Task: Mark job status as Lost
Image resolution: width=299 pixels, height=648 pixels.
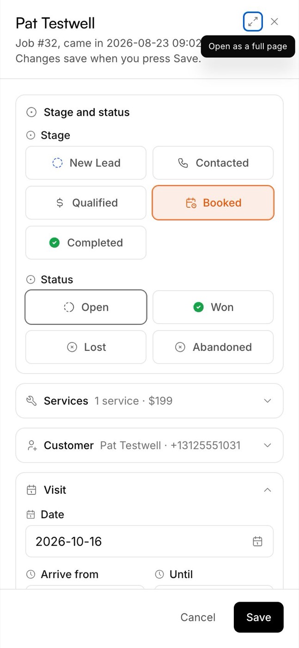Action: (x=86, y=347)
